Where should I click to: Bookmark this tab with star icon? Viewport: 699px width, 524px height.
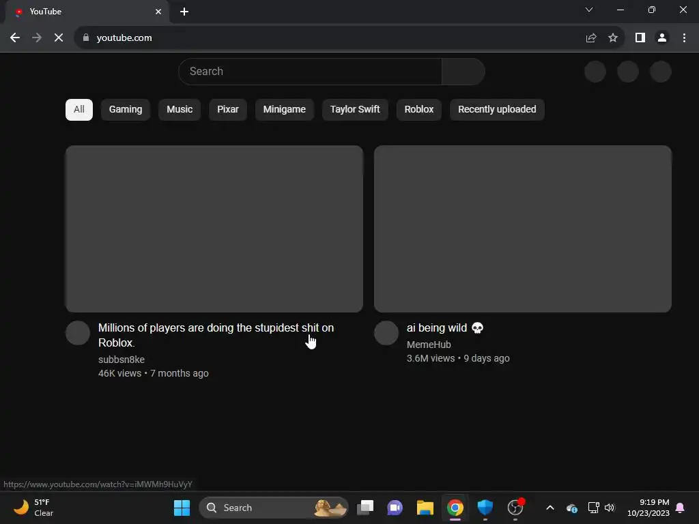(613, 38)
